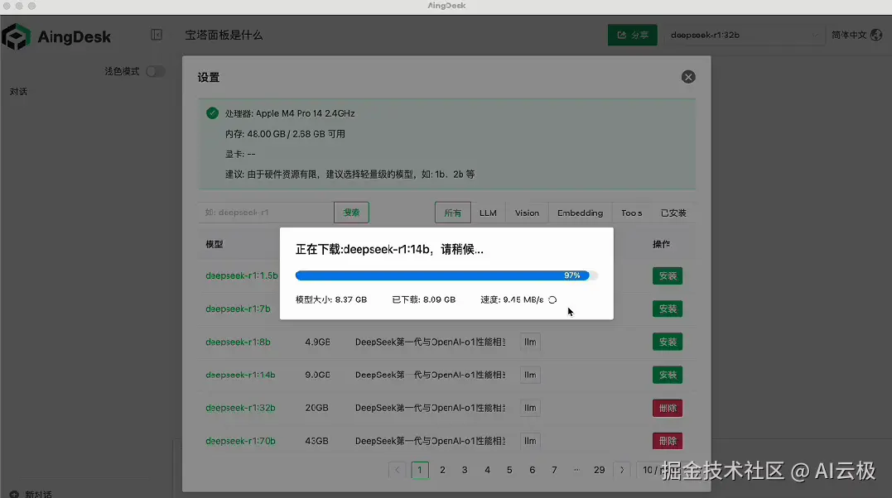Open the deepseek-r1:1.5b model link

coord(242,275)
